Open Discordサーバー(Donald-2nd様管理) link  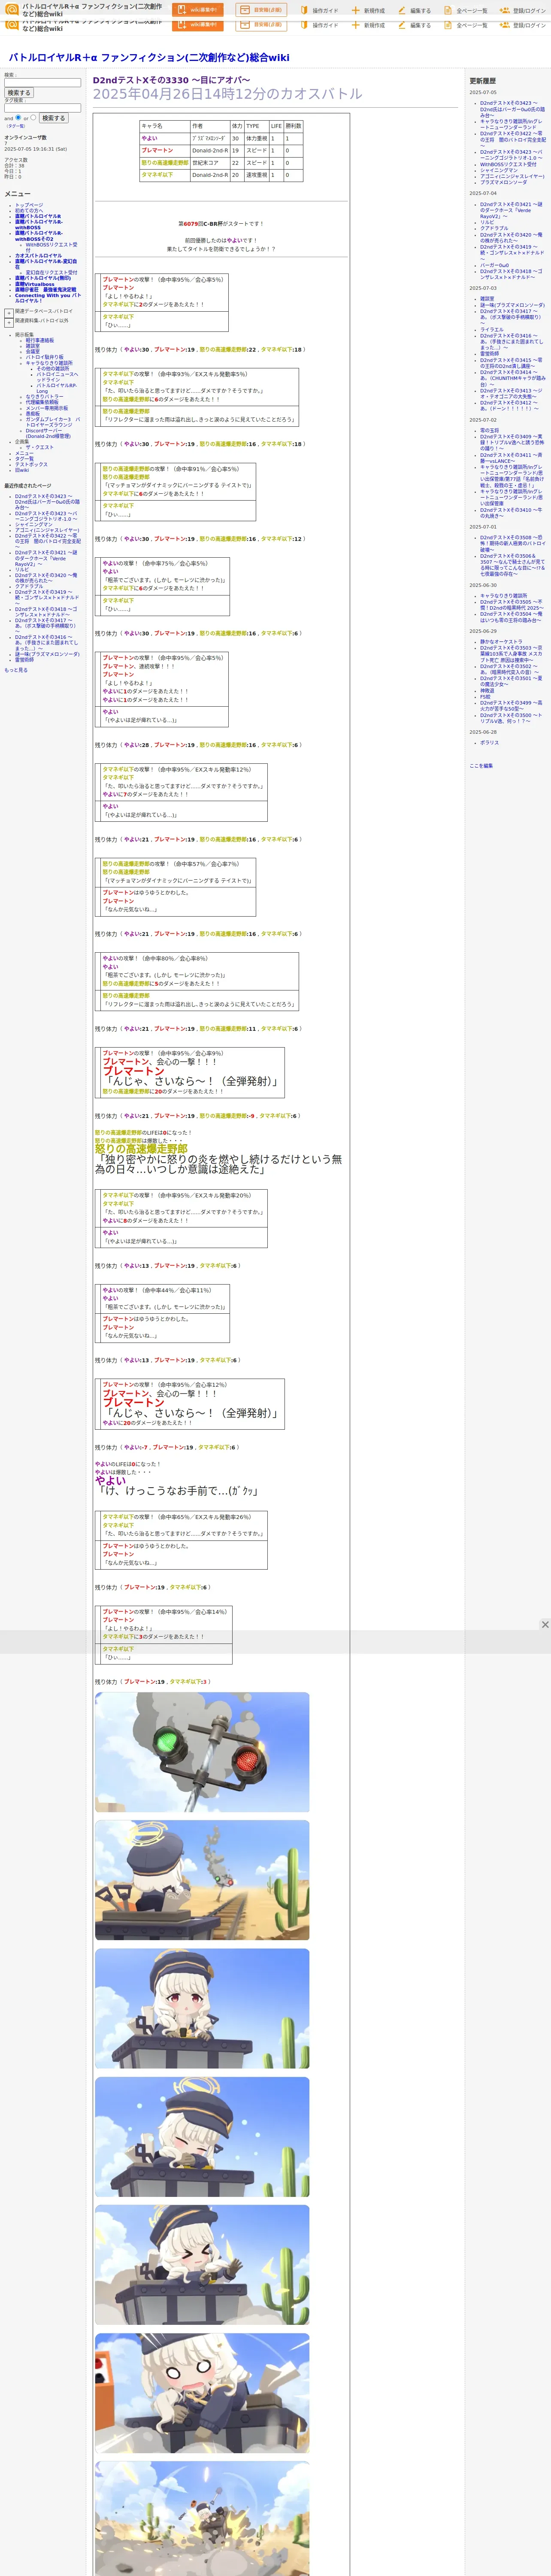coord(48,433)
